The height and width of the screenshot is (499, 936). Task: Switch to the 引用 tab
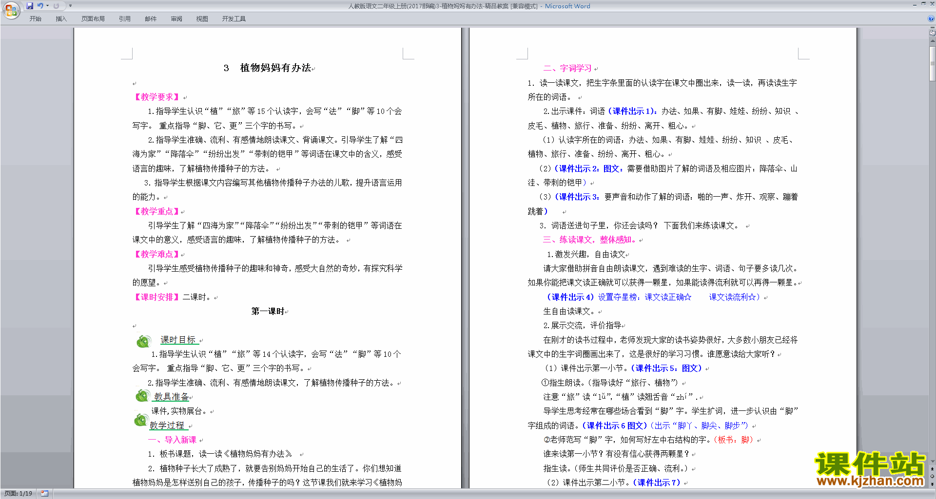(x=124, y=19)
